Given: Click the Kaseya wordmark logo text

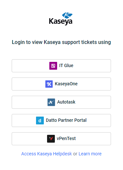Looking at the screenshot, I should point(61,21).
